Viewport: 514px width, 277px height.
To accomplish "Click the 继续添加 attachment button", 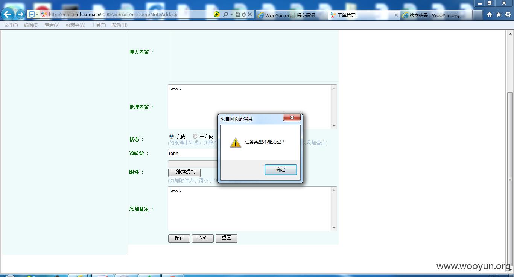I will click(184, 172).
